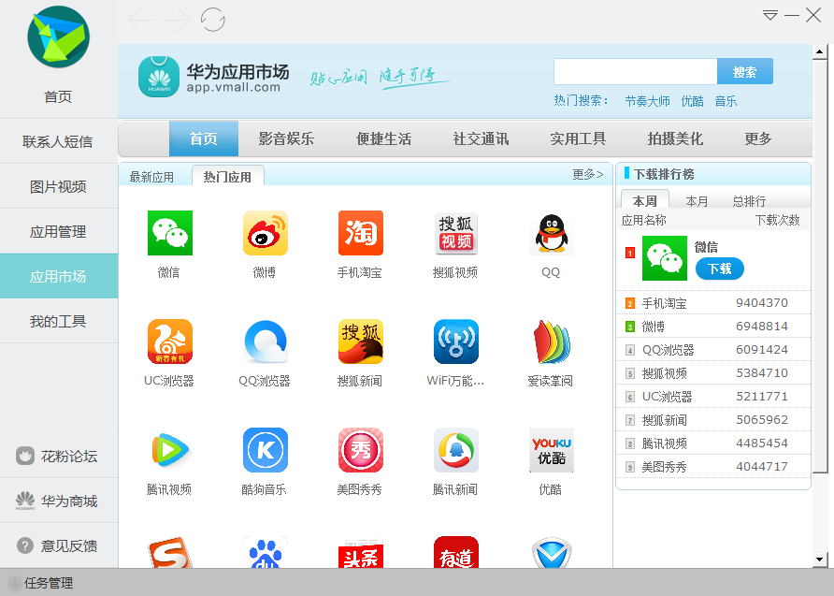Open the 有道 red app icon

click(x=456, y=552)
